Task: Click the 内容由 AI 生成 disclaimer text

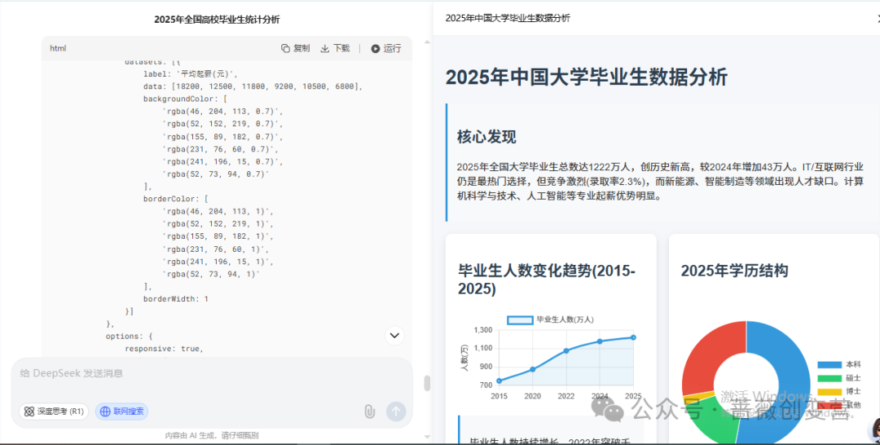Action: (212, 435)
